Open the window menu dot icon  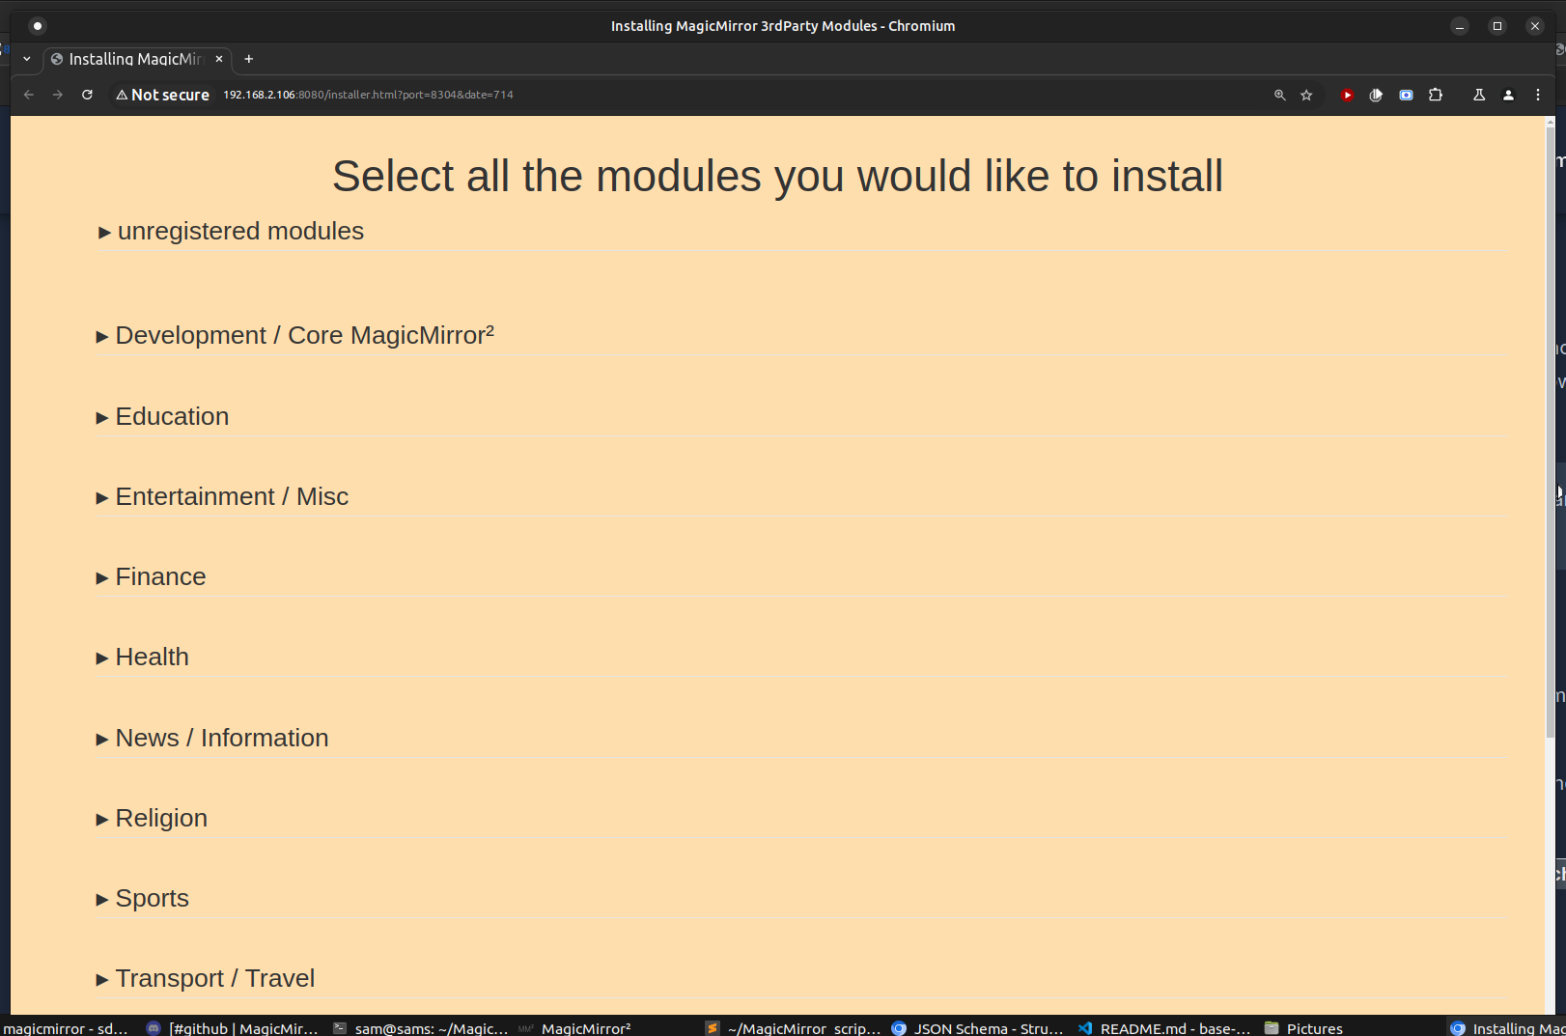coord(38,26)
